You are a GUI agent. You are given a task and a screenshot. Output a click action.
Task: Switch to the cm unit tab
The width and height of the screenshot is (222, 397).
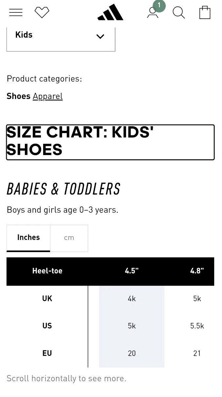click(x=69, y=238)
